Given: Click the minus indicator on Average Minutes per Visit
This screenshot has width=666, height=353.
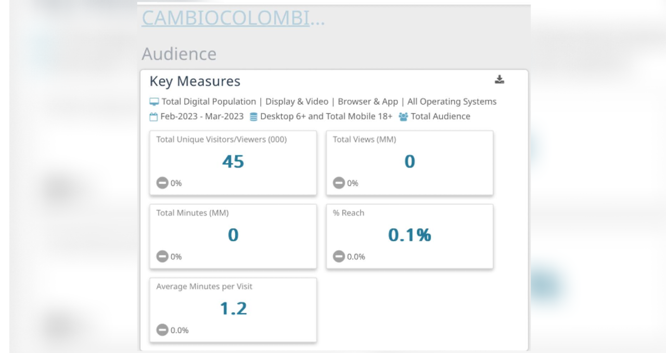Looking at the screenshot, I should coord(162,330).
